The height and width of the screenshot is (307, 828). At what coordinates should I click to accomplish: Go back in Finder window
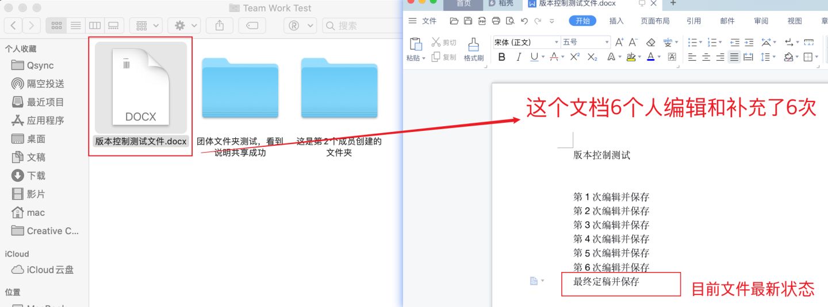pyautogui.click(x=14, y=25)
